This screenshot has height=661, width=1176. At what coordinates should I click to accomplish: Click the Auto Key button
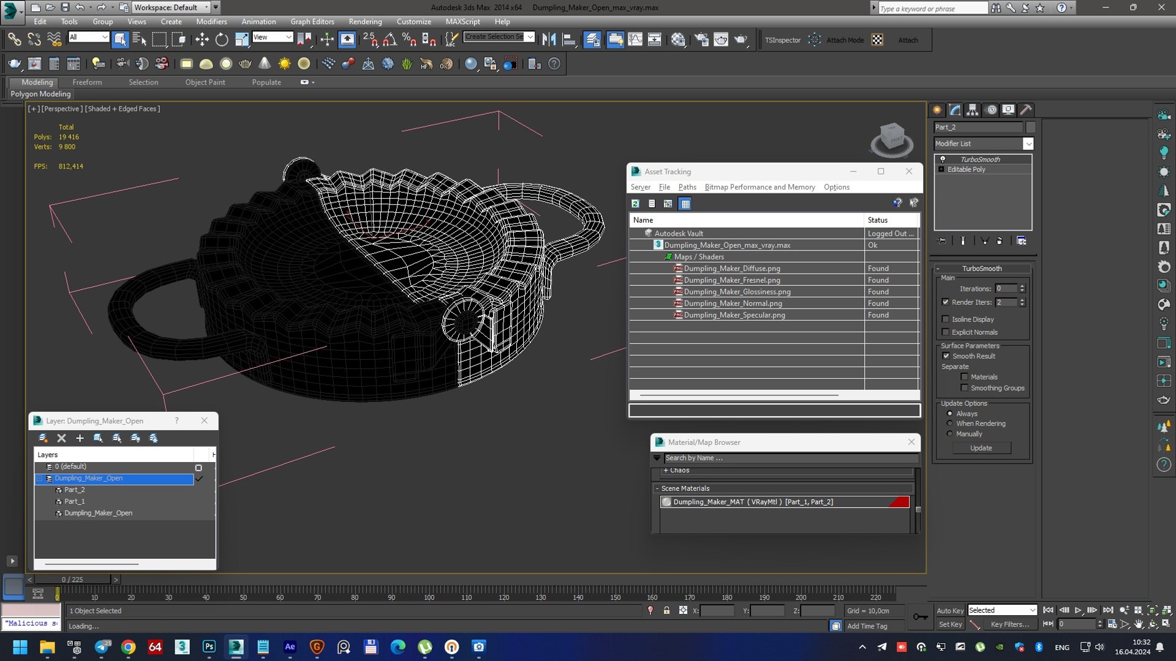coord(950,611)
